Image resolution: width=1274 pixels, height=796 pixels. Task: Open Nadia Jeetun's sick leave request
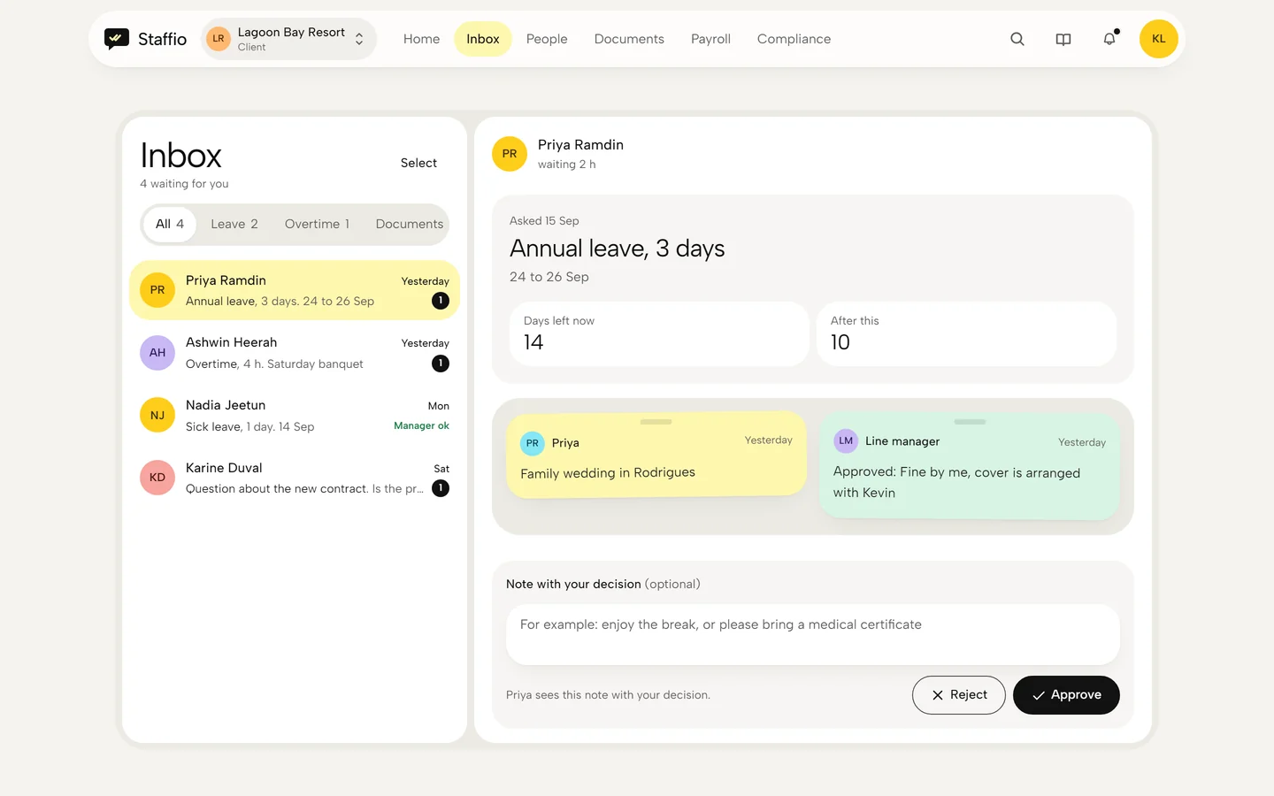pyautogui.click(x=295, y=416)
